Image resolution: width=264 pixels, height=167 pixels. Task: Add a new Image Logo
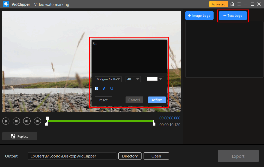click(199, 16)
